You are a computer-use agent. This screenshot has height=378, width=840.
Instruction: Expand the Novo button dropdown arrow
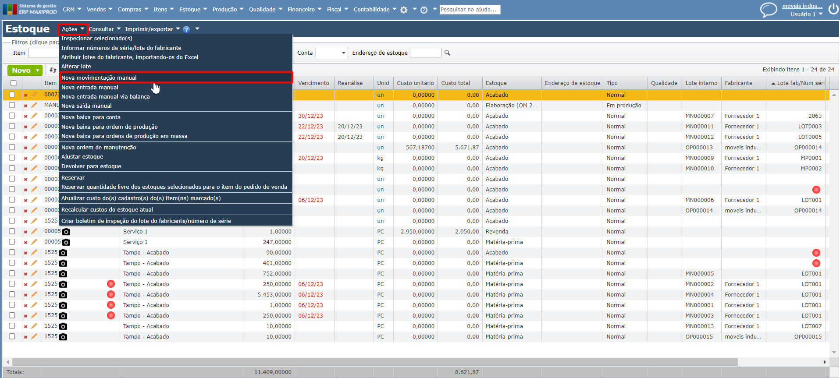pos(38,71)
